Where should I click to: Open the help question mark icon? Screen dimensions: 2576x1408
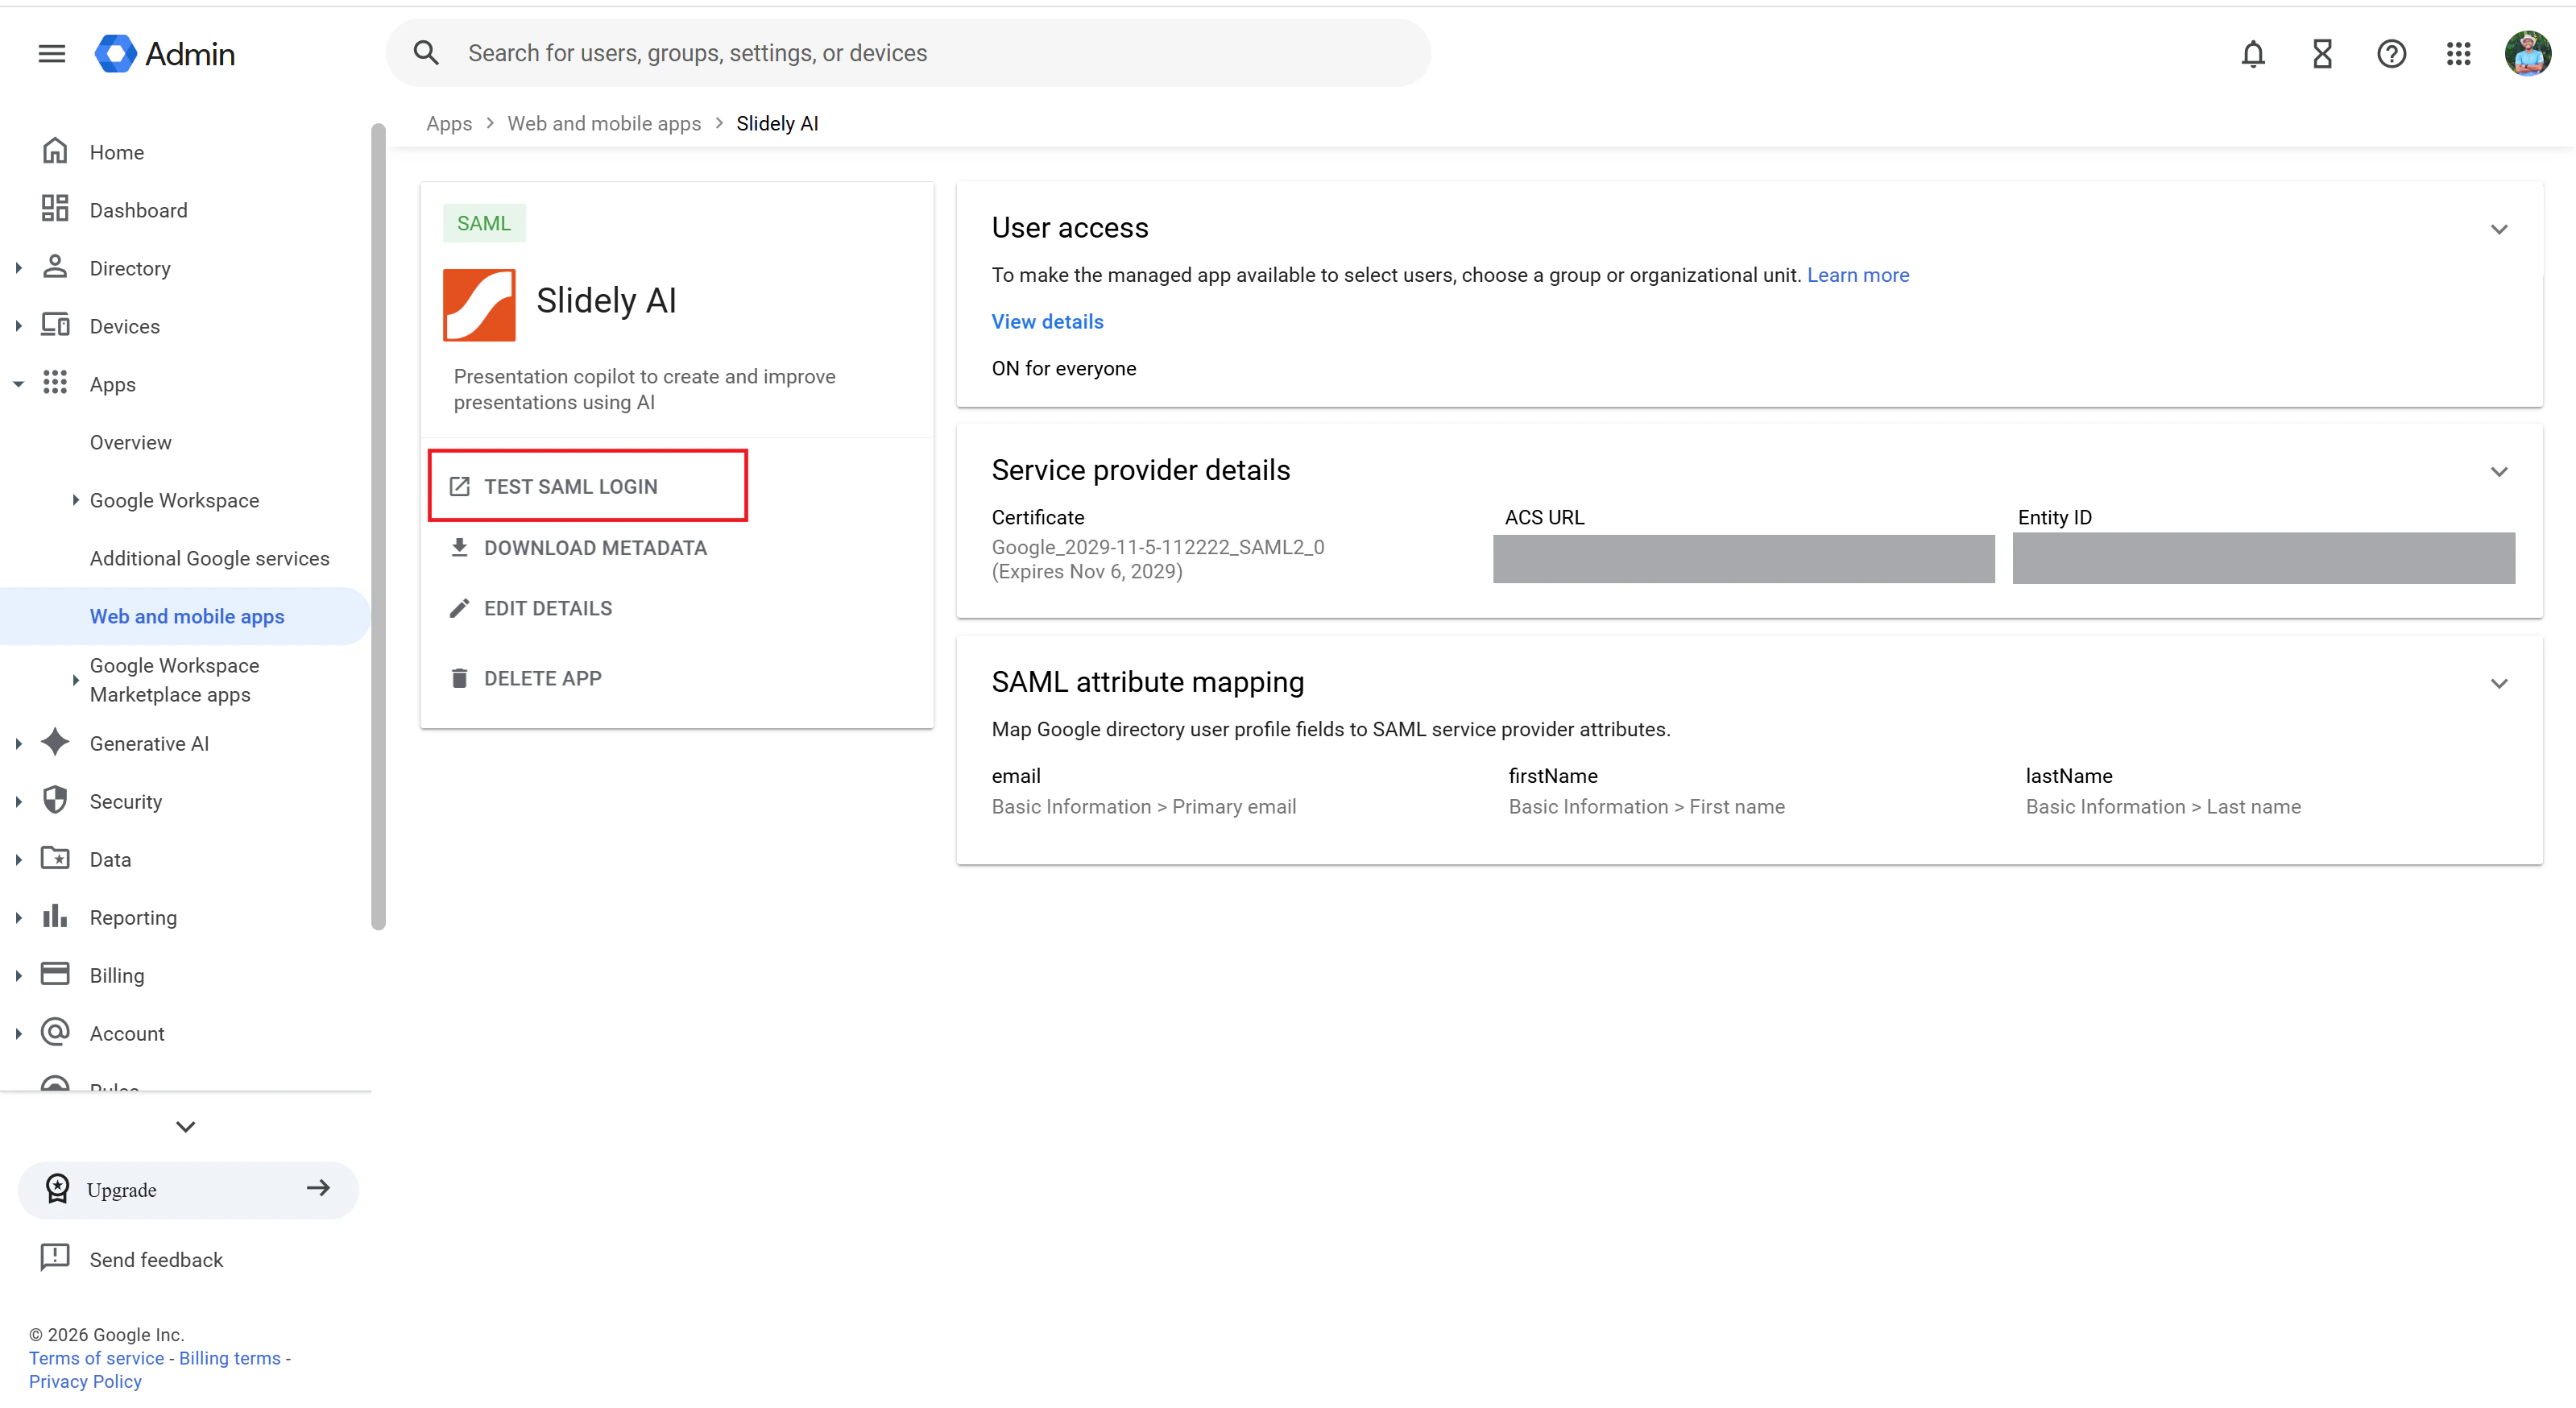[2391, 53]
